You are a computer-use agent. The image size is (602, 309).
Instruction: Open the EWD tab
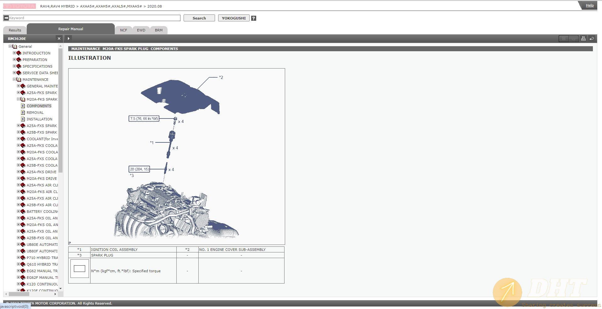[x=141, y=30]
